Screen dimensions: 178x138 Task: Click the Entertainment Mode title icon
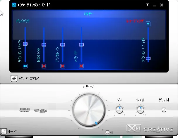pyautogui.click(x=14, y=5)
